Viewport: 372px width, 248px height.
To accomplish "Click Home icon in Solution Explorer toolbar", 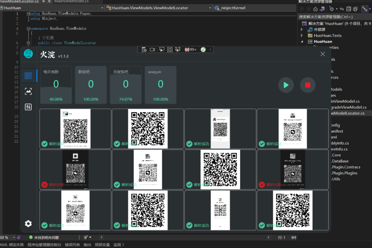I will coord(315,9).
